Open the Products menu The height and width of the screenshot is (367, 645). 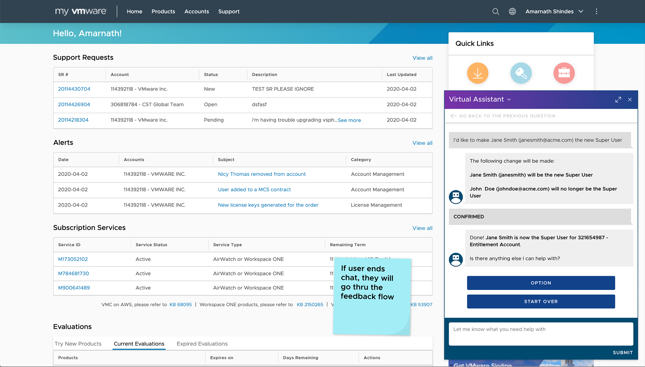tap(163, 11)
